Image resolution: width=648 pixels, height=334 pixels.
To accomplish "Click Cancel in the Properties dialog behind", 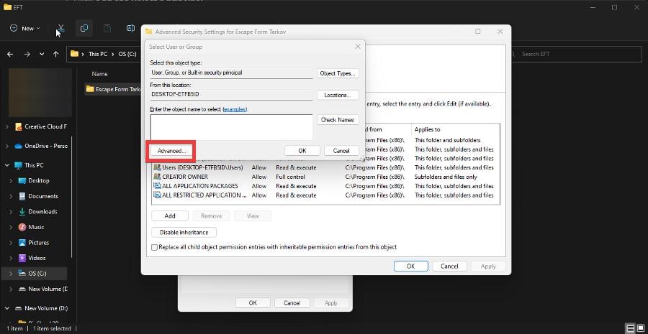I will coord(292,303).
